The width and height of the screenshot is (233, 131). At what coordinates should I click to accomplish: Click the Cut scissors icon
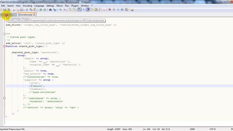pyautogui.click(x=27, y=10)
